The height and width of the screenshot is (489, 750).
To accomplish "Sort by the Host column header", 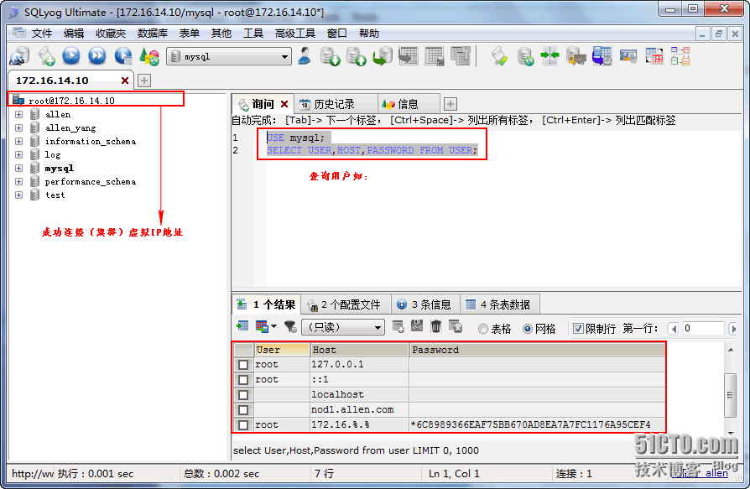I will click(x=360, y=350).
